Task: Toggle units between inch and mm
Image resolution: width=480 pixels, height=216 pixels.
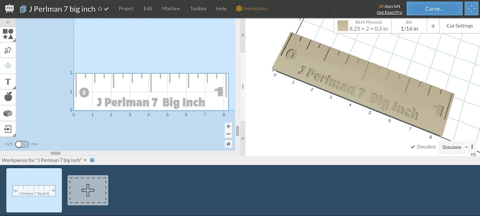Action: [x=22, y=144]
